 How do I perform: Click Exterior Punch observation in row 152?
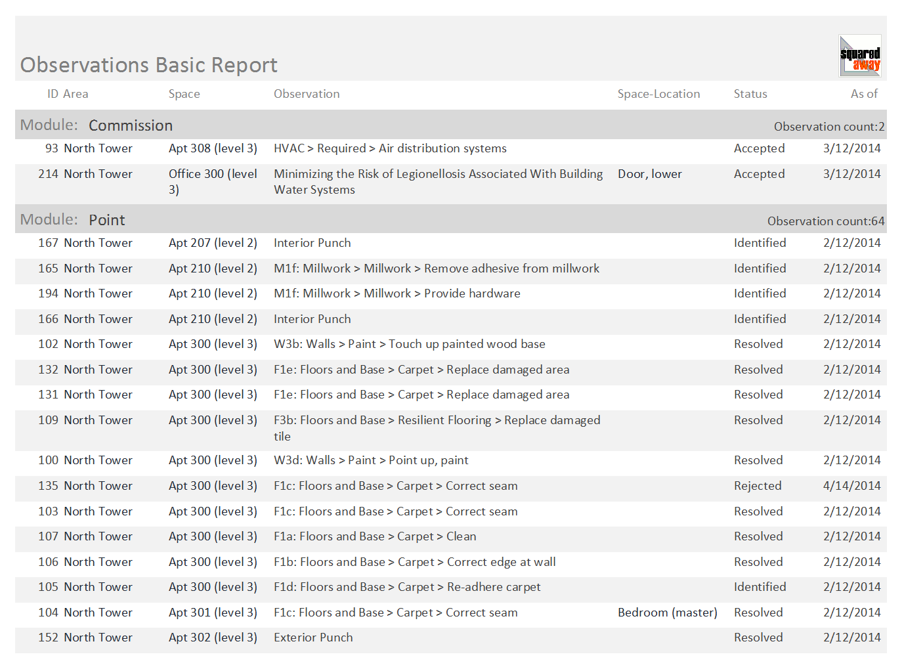(313, 638)
